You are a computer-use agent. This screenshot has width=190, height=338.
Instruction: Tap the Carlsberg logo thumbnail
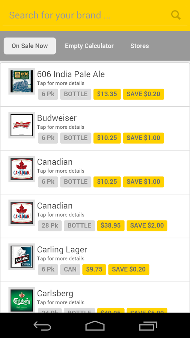pyautogui.click(x=21, y=300)
